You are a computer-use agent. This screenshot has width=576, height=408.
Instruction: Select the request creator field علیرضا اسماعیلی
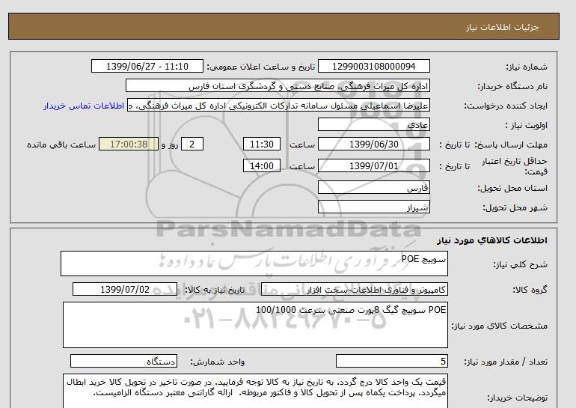pos(278,105)
